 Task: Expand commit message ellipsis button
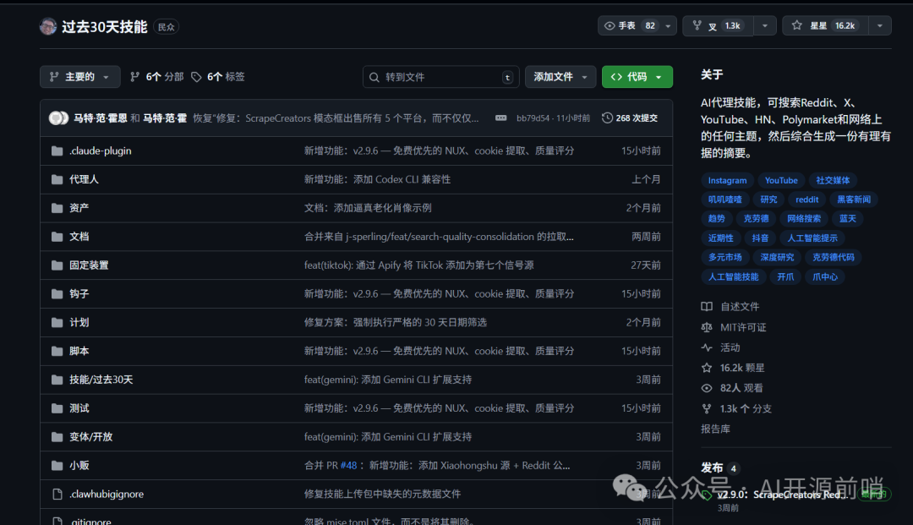click(x=500, y=118)
